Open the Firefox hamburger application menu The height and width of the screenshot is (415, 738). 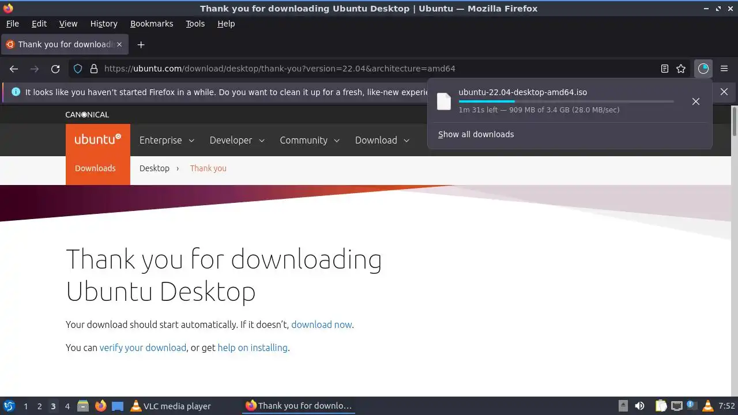point(724,69)
